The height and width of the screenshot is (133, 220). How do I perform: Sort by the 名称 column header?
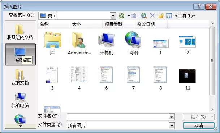(54, 24)
